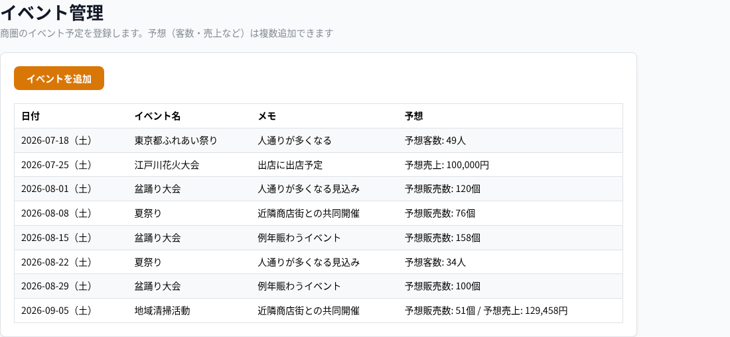Screen dimensions: 730x337
Task: Click 夏祭り in the 2026-08-08 row
Action: (148, 214)
